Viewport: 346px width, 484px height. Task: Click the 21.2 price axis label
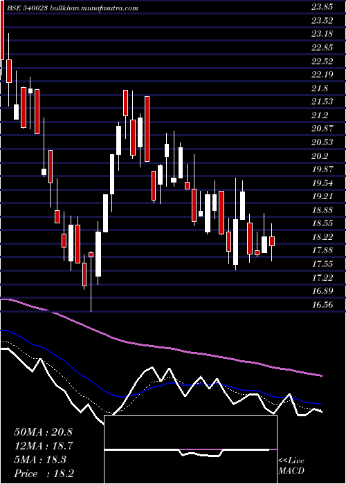click(320, 115)
